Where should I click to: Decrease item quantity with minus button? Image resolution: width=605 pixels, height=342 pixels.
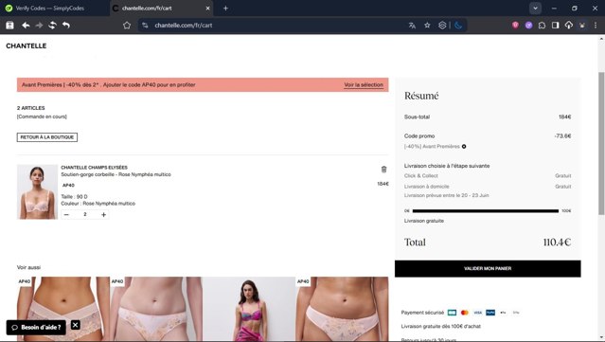[66, 215]
